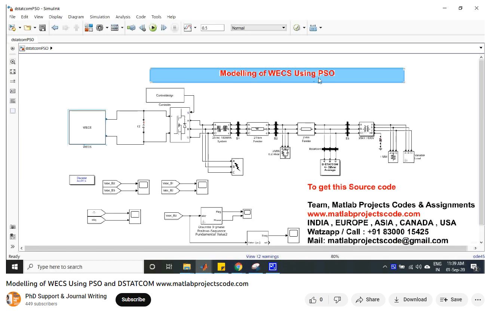Open the Simulation menu
The width and height of the screenshot is (491, 311).
[99, 17]
